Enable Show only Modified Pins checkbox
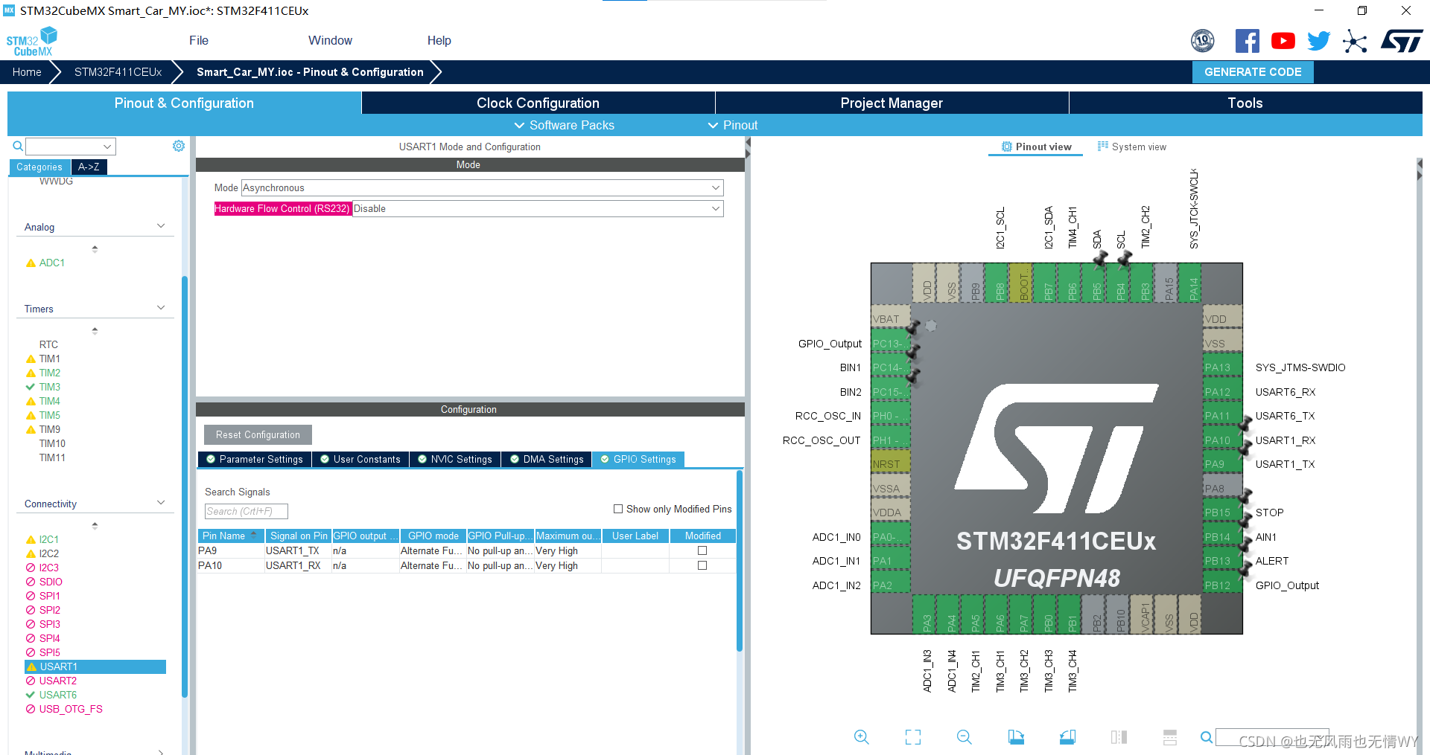The height and width of the screenshot is (755, 1430). tap(618, 509)
